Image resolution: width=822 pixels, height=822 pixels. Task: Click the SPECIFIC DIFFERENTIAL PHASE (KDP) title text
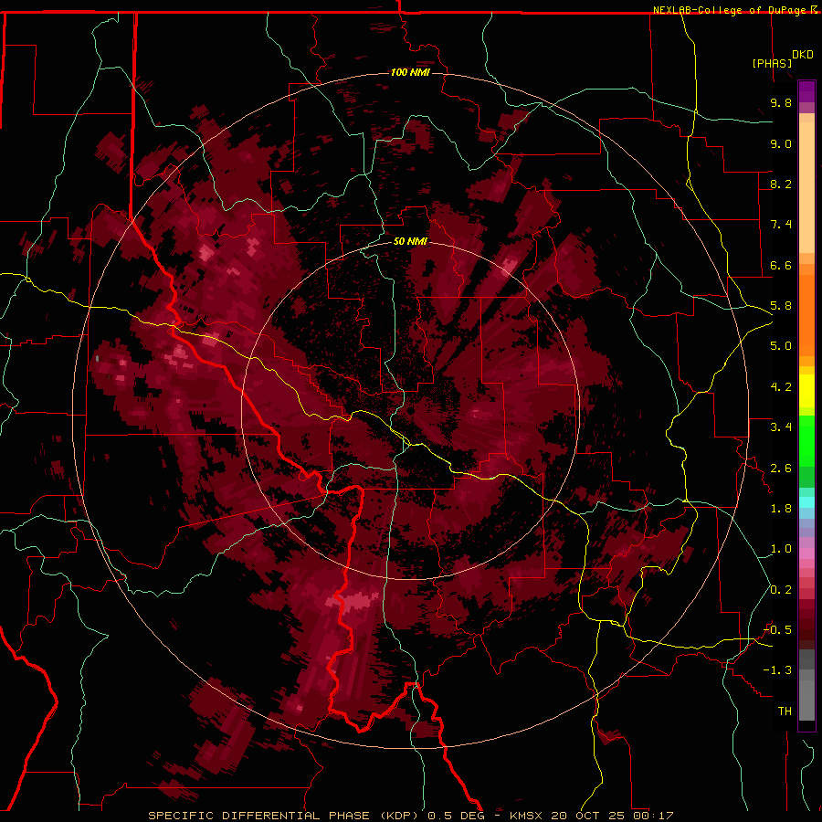coord(284,816)
